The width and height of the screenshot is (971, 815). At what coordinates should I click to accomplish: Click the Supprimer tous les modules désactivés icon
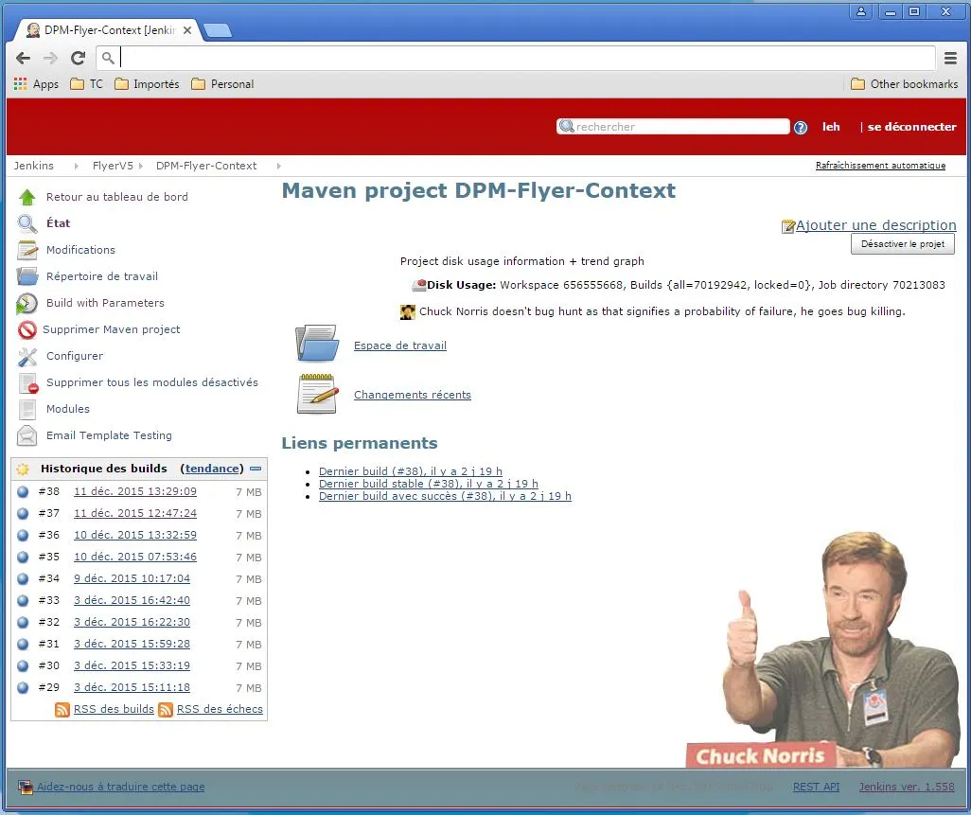pyautogui.click(x=27, y=383)
